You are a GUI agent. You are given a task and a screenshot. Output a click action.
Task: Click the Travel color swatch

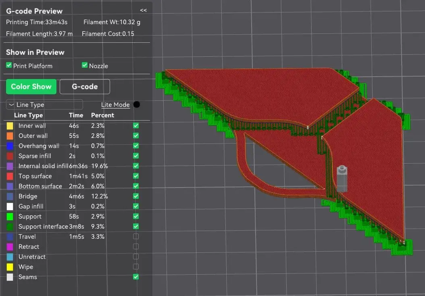pyautogui.click(x=10, y=237)
